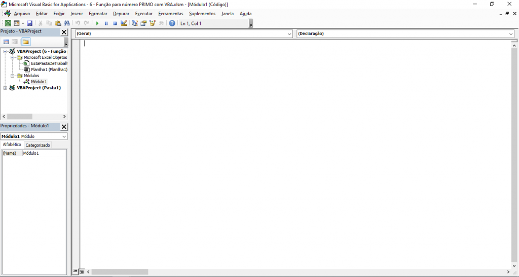Click the Find binoculars icon
Image resolution: width=519 pixels, height=277 pixels.
(x=66, y=23)
